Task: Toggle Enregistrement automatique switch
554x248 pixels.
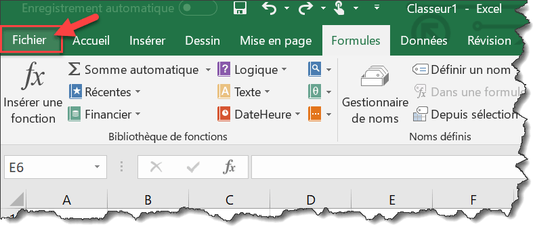Action: (198, 9)
